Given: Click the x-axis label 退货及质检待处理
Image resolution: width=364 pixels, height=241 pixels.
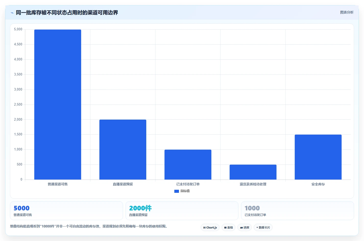Looking at the screenshot, I should click(x=253, y=184).
